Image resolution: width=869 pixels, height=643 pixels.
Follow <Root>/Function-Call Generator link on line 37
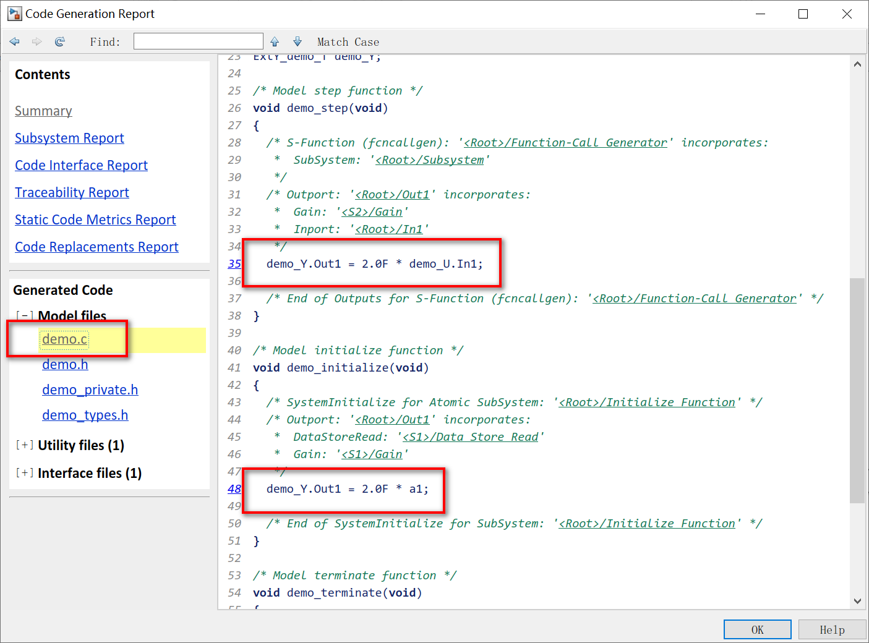pos(695,299)
